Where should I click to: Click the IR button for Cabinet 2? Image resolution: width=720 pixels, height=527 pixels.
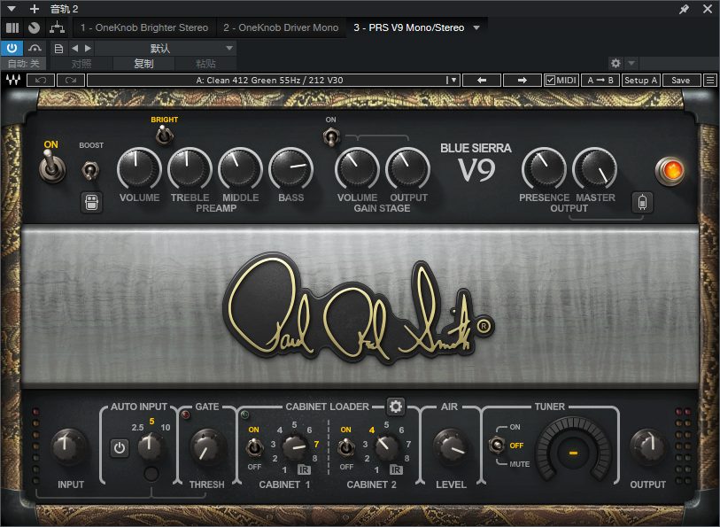396,469
